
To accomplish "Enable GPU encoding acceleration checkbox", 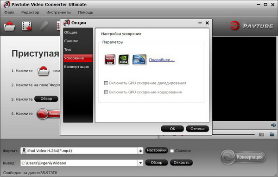I will click(106, 92).
